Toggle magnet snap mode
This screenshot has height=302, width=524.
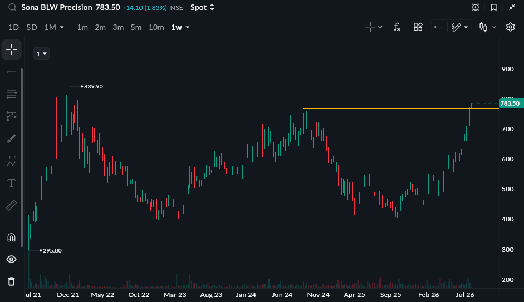[11, 237]
